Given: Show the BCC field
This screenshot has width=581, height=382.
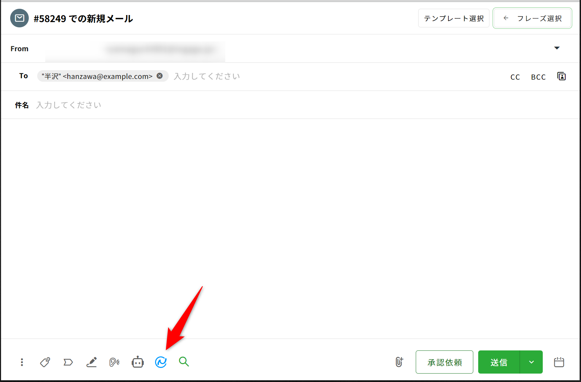Looking at the screenshot, I should pyautogui.click(x=538, y=77).
